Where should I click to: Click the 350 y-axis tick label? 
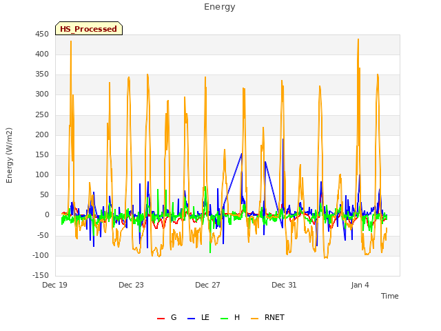pyautogui.click(x=42, y=74)
